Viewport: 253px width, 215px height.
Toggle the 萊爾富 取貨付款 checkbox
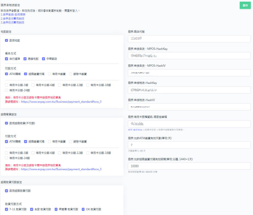[56, 209]
